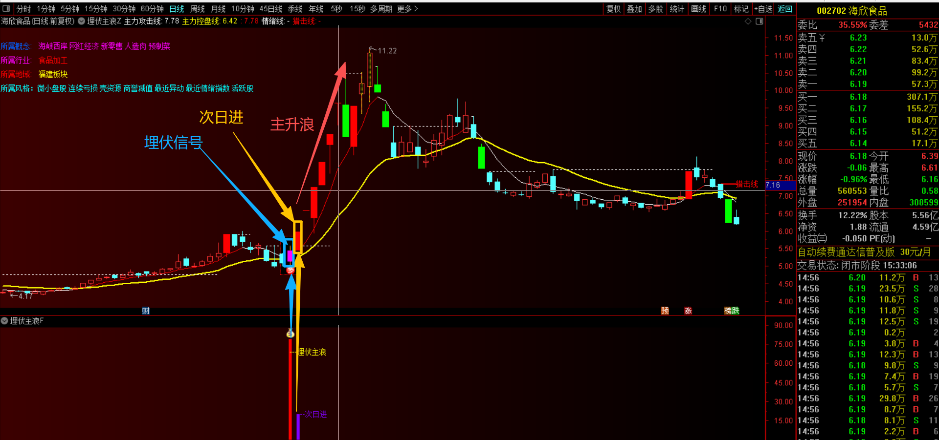The image size is (939, 440).
Task: Switch chart to 周线 weekly
Action: (x=198, y=9)
